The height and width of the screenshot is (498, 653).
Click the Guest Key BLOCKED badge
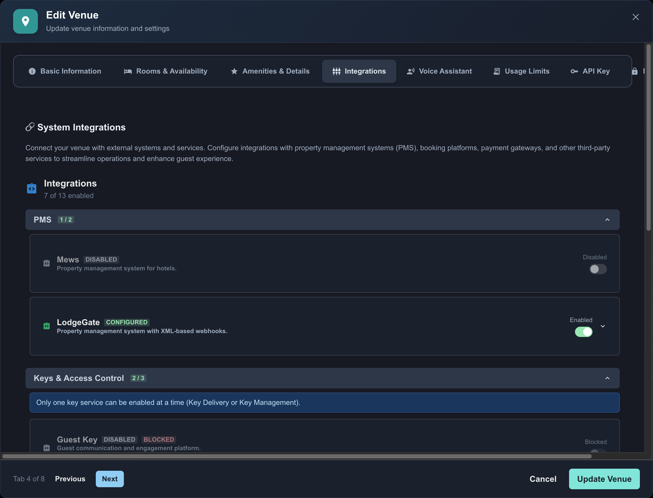pos(159,440)
